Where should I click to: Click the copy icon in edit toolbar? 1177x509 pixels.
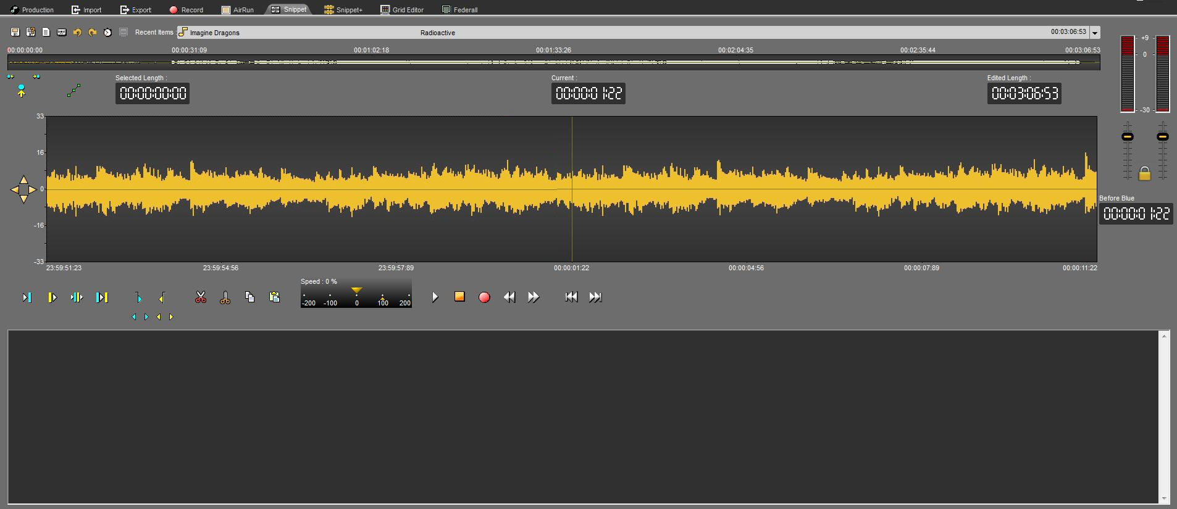[250, 297]
